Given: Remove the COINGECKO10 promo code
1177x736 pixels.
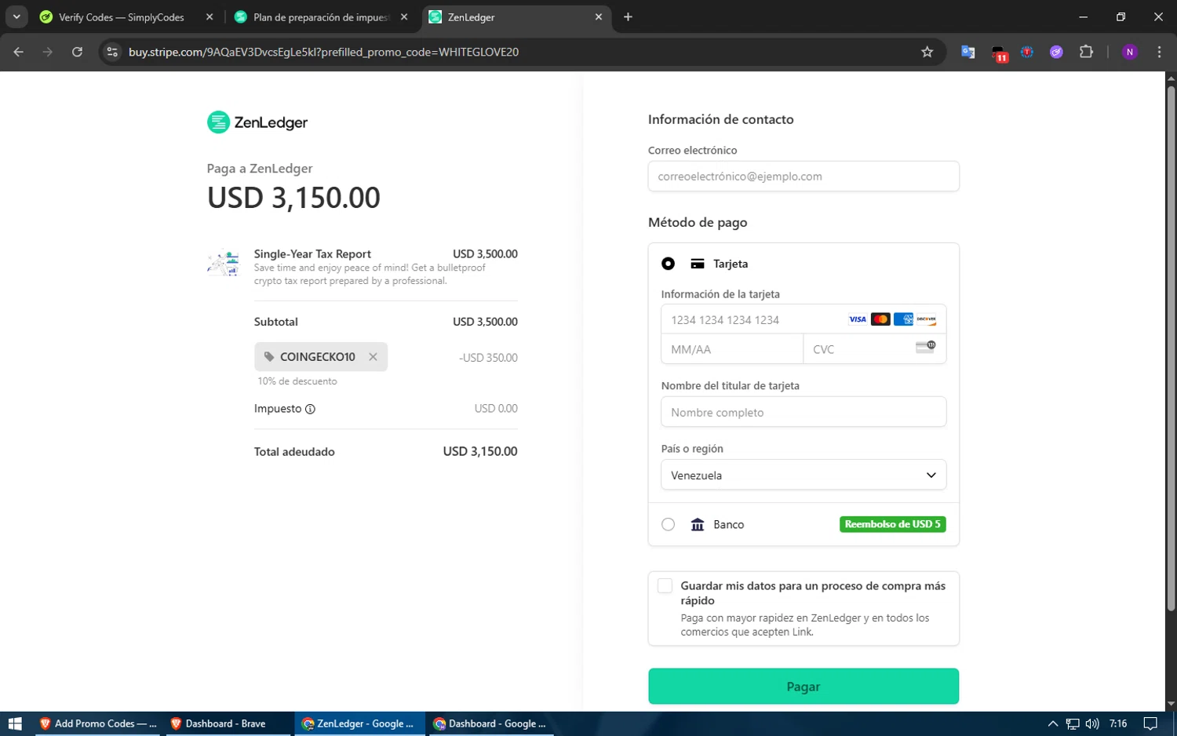Looking at the screenshot, I should click(373, 357).
